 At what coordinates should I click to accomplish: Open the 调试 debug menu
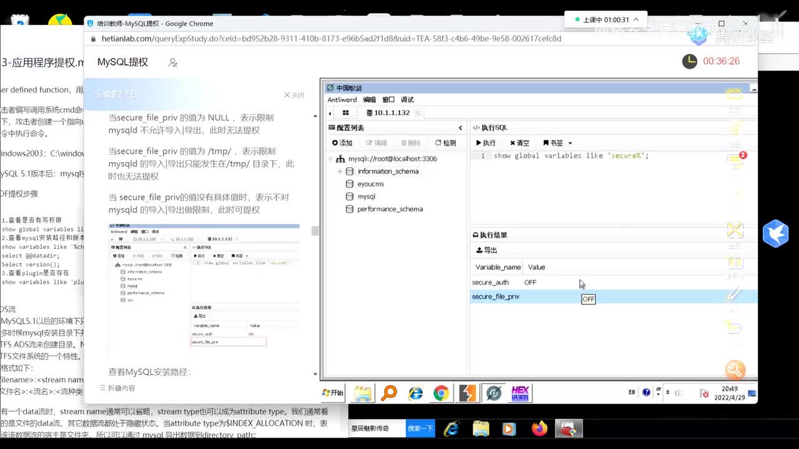pos(407,100)
